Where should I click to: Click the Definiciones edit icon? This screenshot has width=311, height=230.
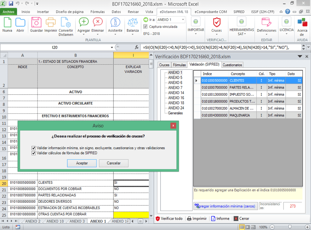266,22
